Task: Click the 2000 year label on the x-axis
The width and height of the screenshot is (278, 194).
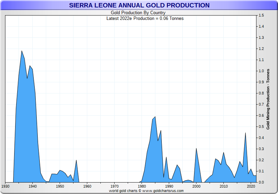Action: 196,186
